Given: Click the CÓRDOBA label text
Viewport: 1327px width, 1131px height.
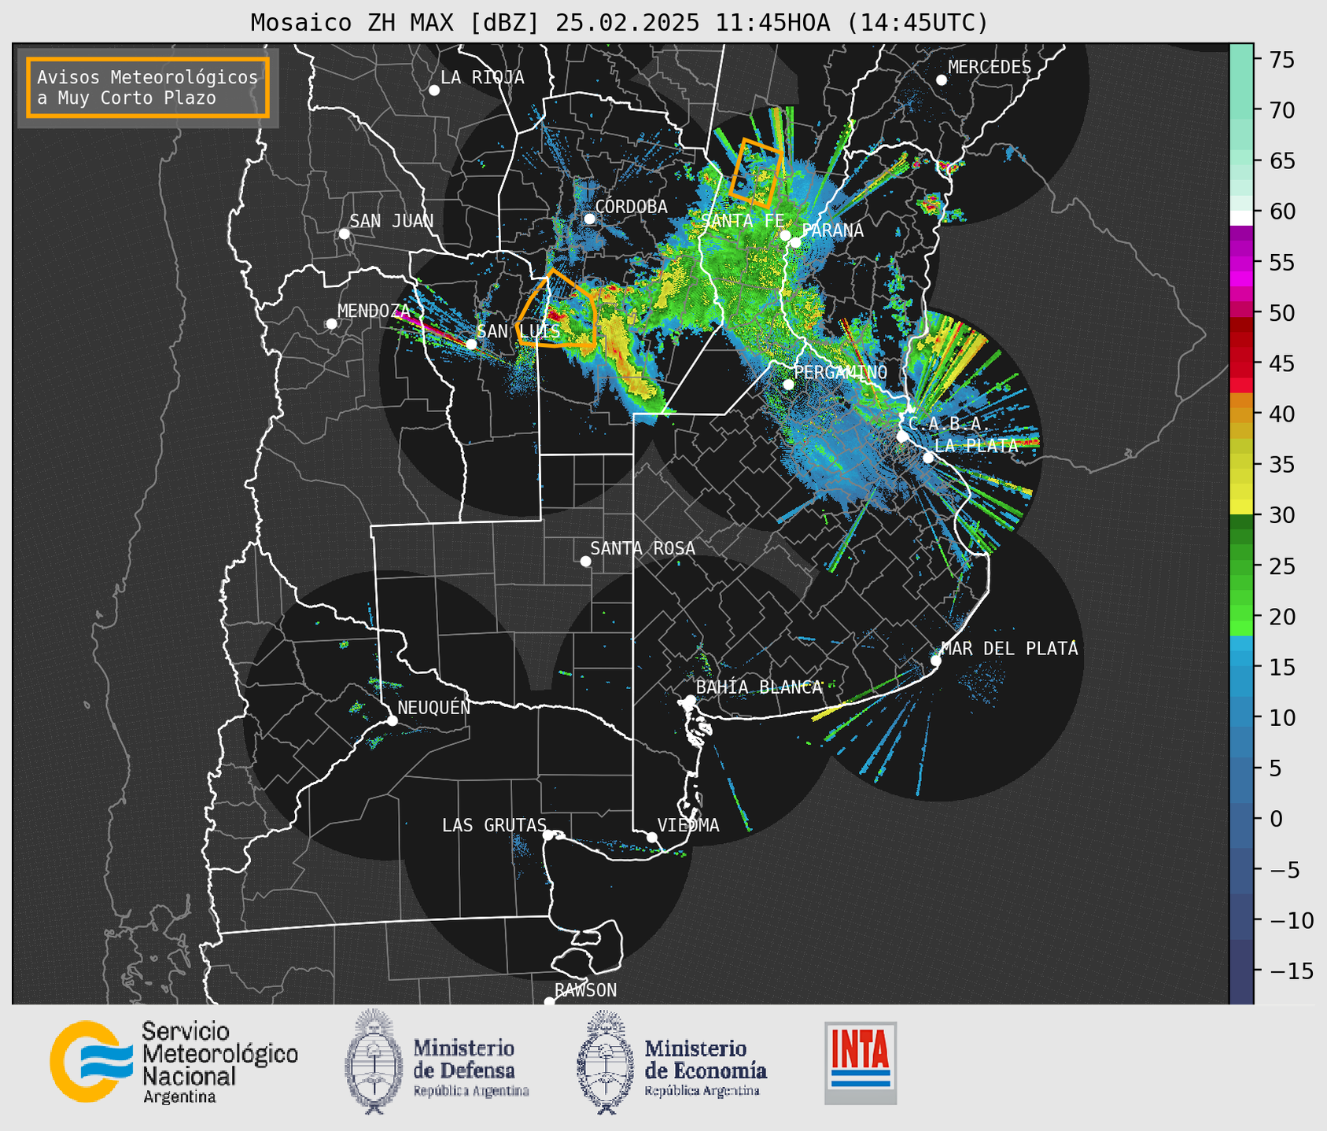Looking at the screenshot, I should (631, 207).
